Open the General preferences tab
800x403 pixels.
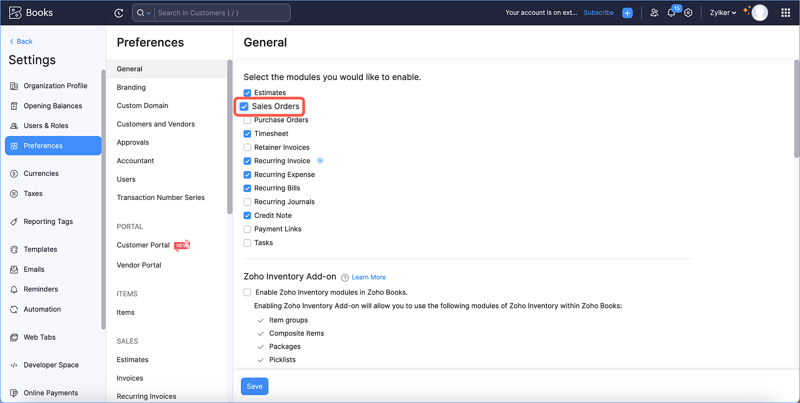(166, 69)
